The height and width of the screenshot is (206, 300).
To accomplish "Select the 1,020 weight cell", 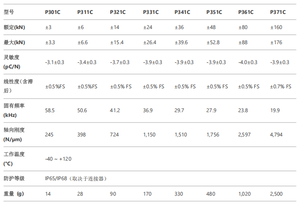I will pos(244,194).
